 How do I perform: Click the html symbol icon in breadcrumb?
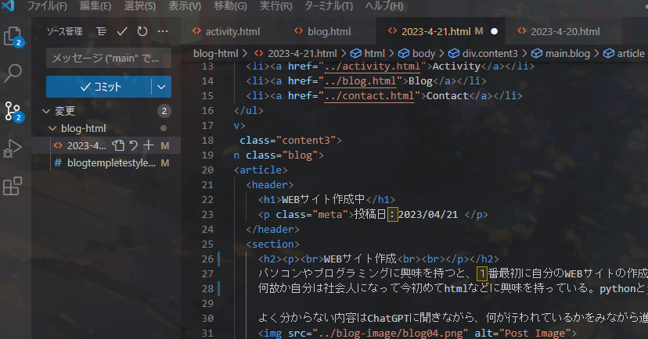pyautogui.click(x=356, y=54)
